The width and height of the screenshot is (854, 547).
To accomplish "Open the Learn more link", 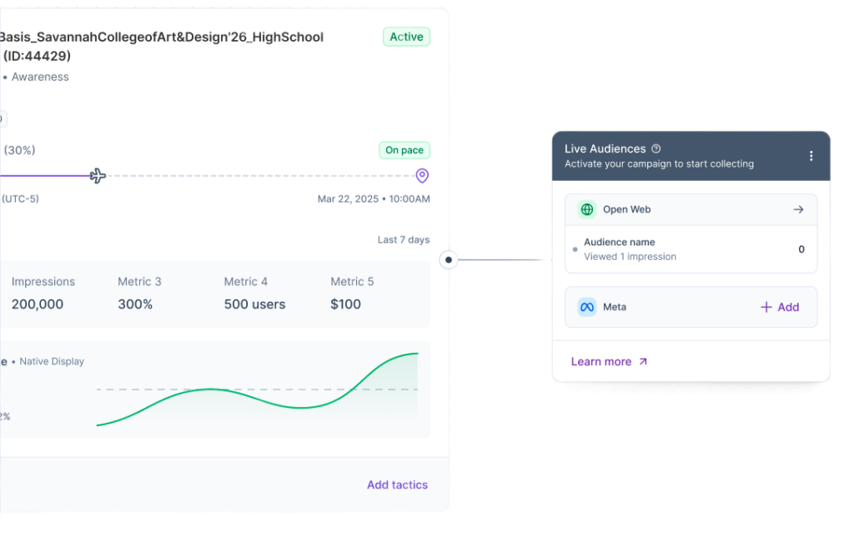I will pyautogui.click(x=609, y=362).
